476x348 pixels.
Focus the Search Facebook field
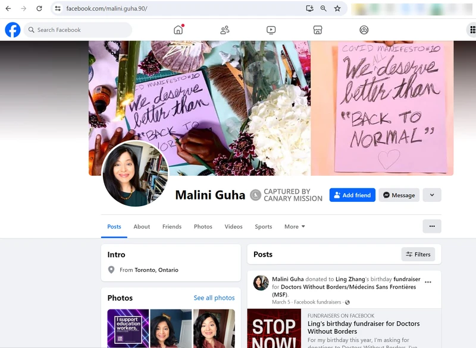(x=78, y=30)
